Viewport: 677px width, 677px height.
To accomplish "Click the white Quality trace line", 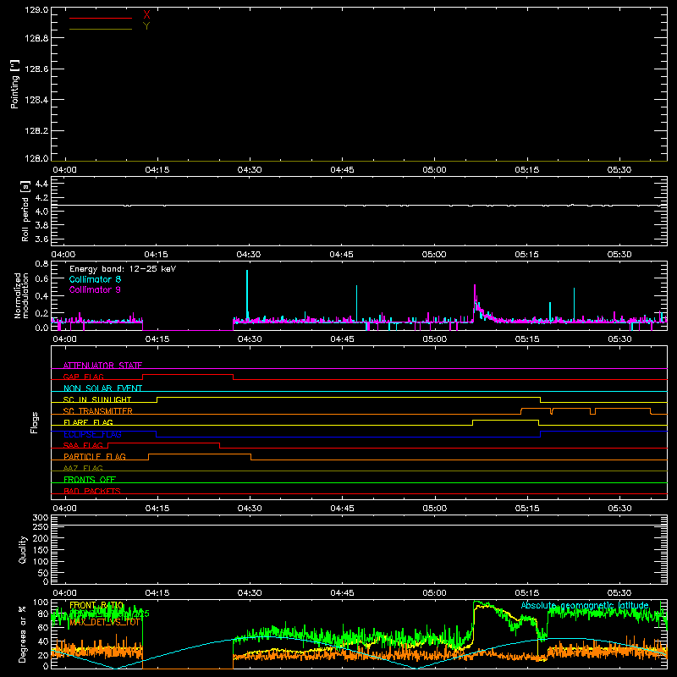I will [359, 525].
